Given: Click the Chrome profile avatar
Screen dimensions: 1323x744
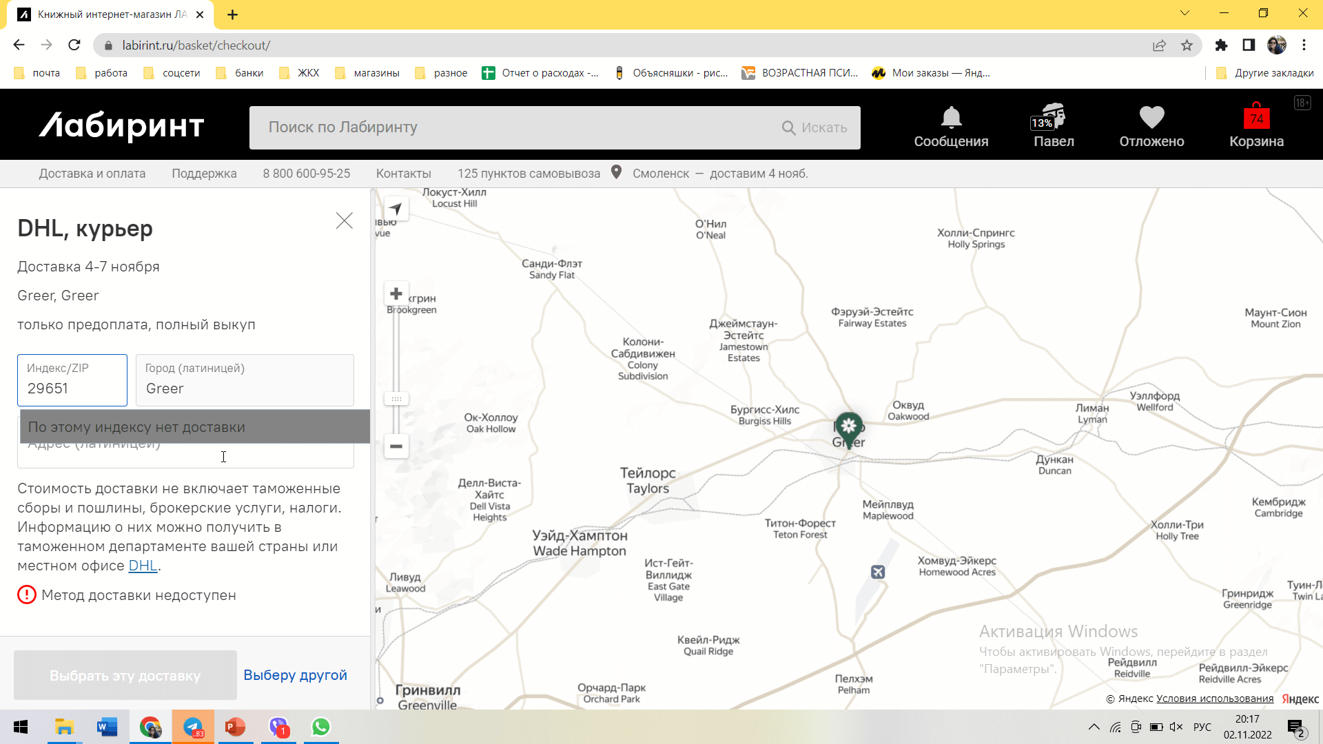Looking at the screenshot, I should click(x=1276, y=45).
